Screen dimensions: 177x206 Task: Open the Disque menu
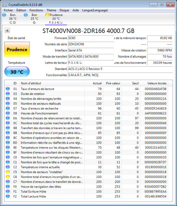pos(64,10)
